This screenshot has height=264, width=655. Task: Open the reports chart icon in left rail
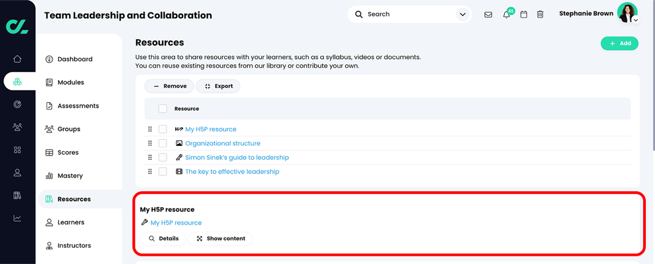pos(17,217)
